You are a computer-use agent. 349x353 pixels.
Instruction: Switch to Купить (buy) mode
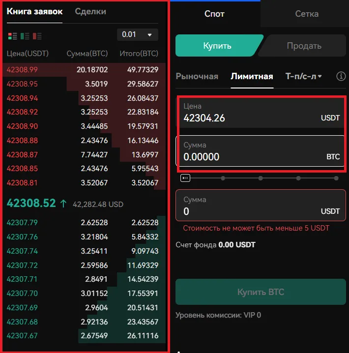(217, 46)
